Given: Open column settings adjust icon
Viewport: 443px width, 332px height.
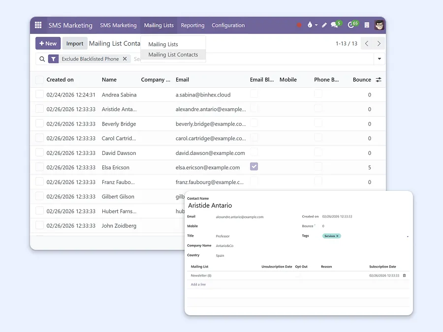Looking at the screenshot, I should point(379,80).
